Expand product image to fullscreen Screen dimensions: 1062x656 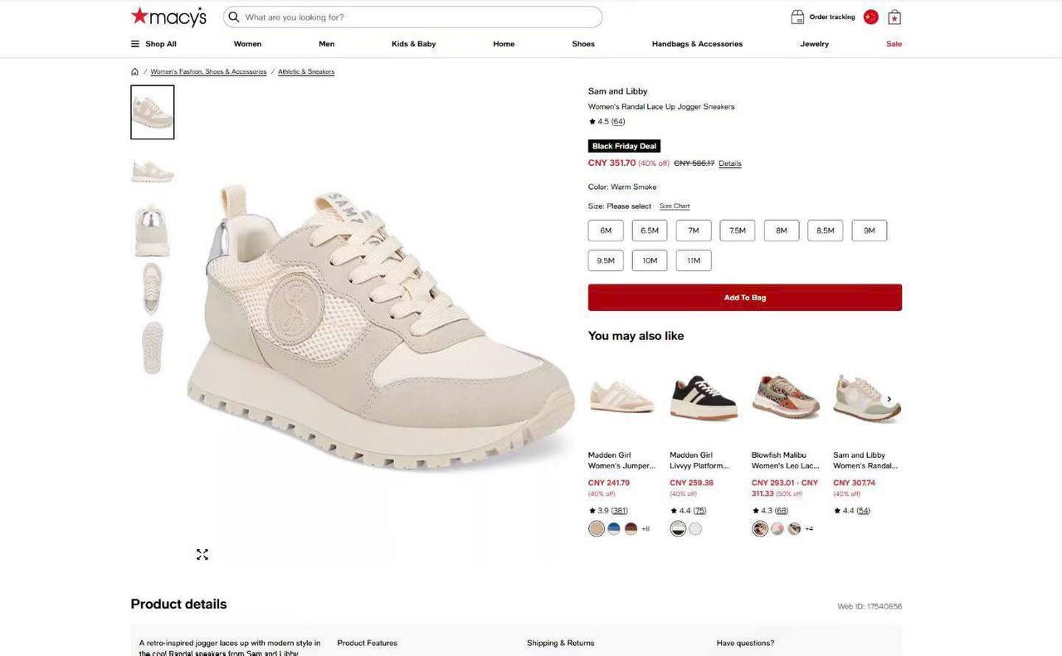pyautogui.click(x=202, y=554)
